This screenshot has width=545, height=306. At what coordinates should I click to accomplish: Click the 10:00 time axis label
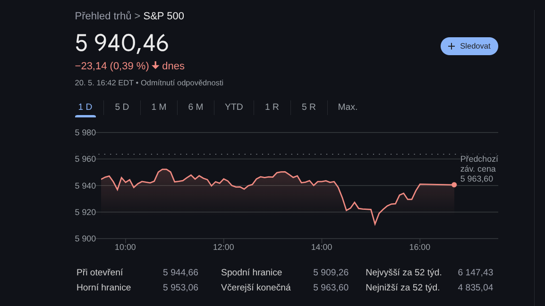point(126,248)
